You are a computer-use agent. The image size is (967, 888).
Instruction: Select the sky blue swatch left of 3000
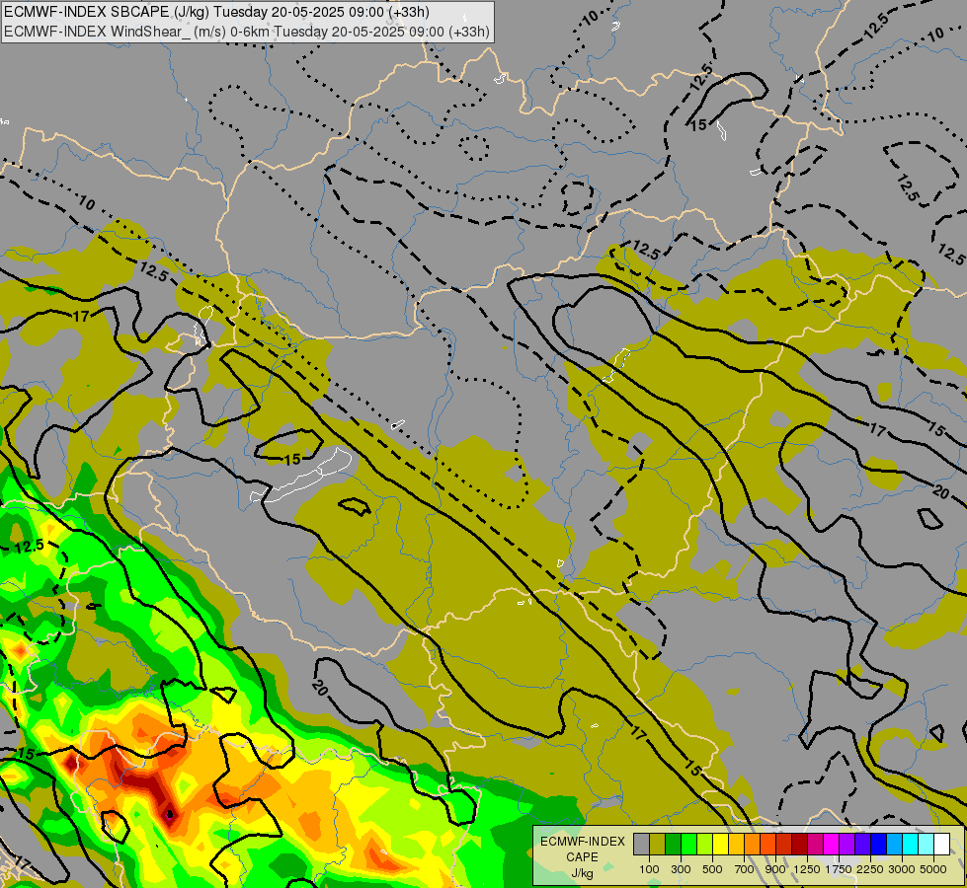tap(895, 844)
